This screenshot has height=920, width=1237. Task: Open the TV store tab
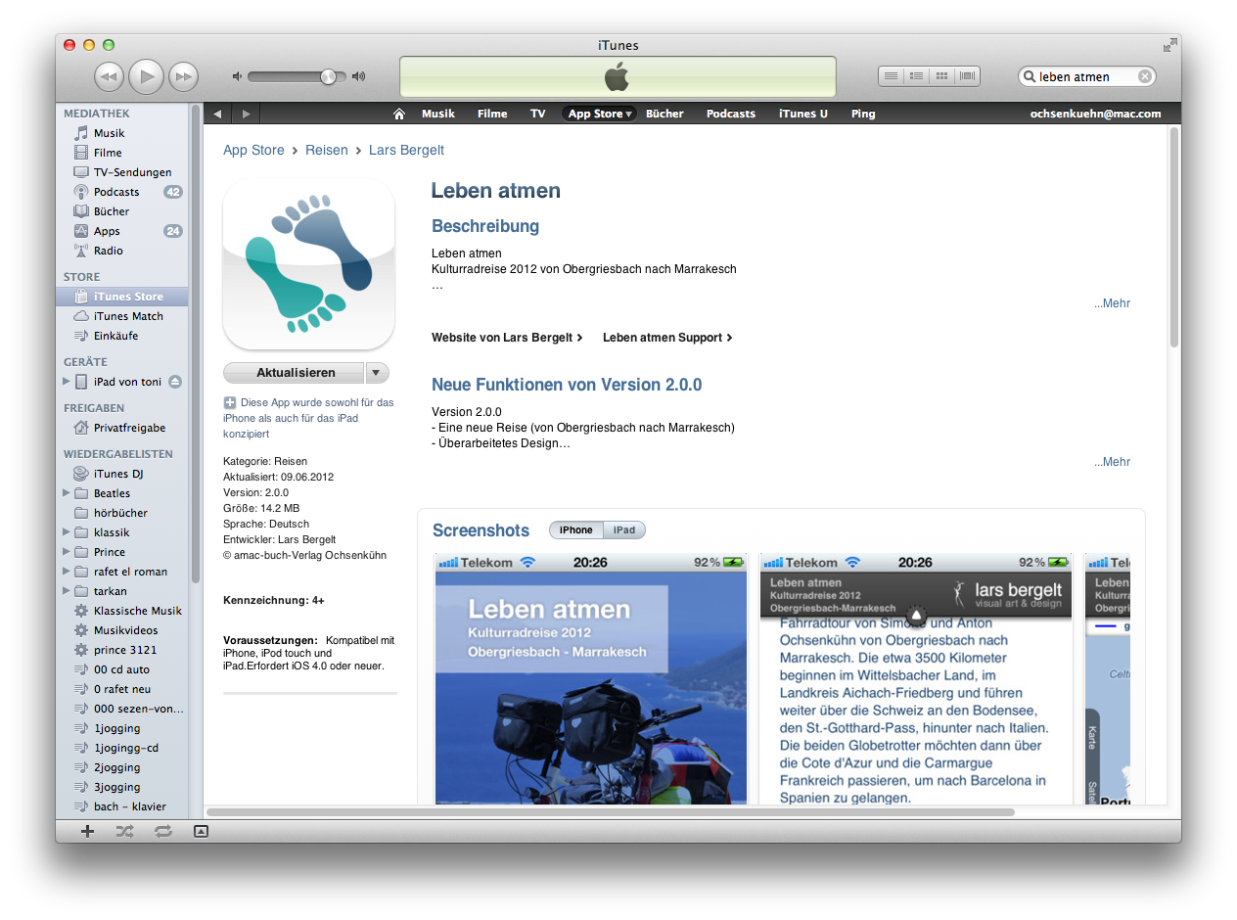point(538,114)
